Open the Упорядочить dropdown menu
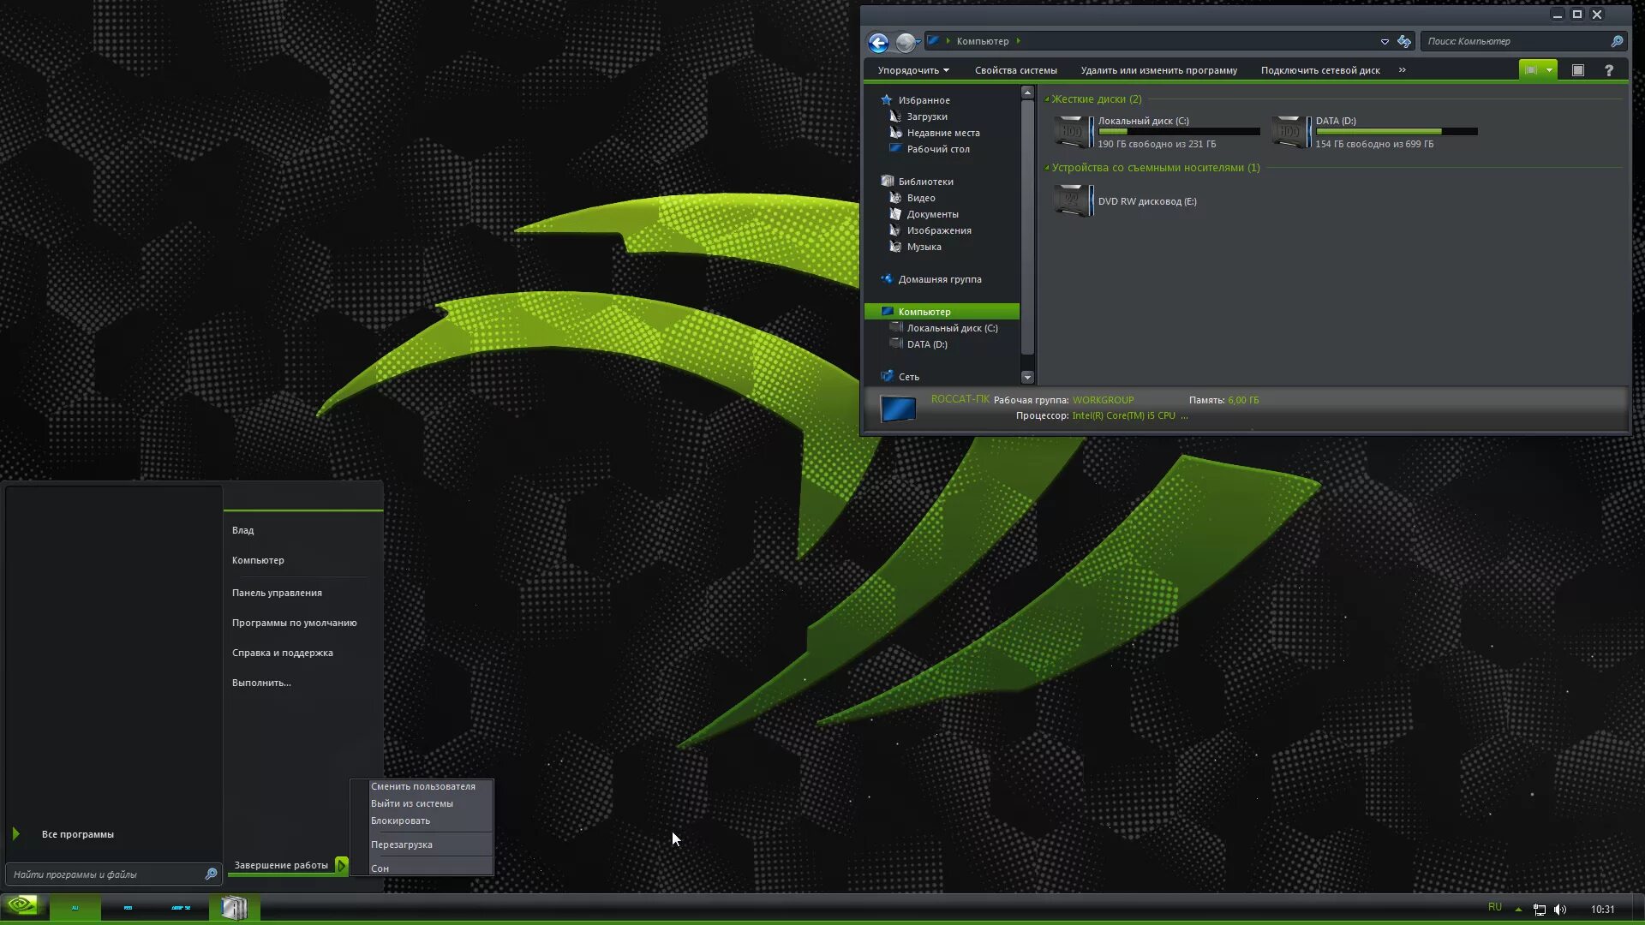The image size is (1645, 925). coord(912,70)
